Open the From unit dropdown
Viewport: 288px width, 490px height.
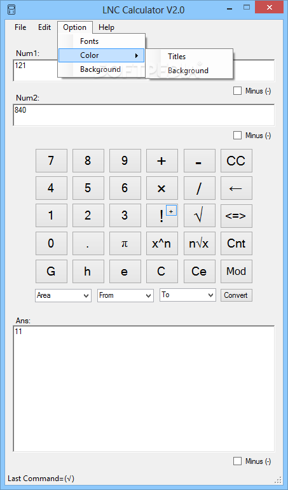pyautogui.click(x=125, y=295)
